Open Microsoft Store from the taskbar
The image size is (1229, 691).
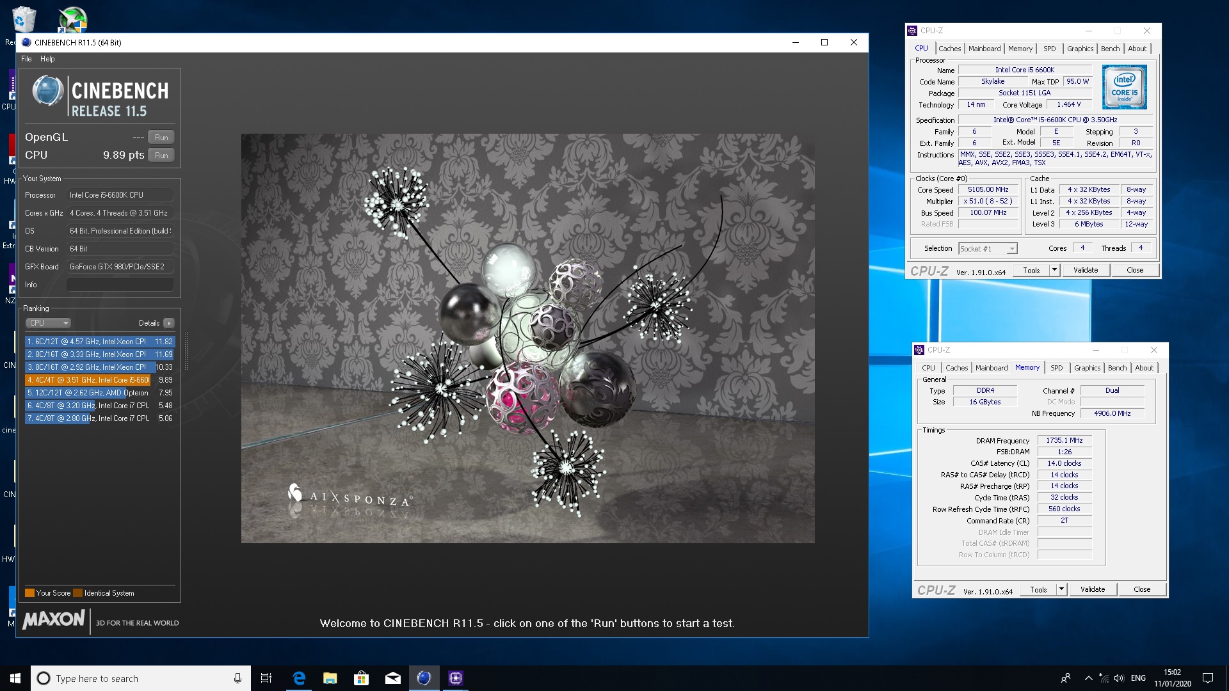(362, 678)
